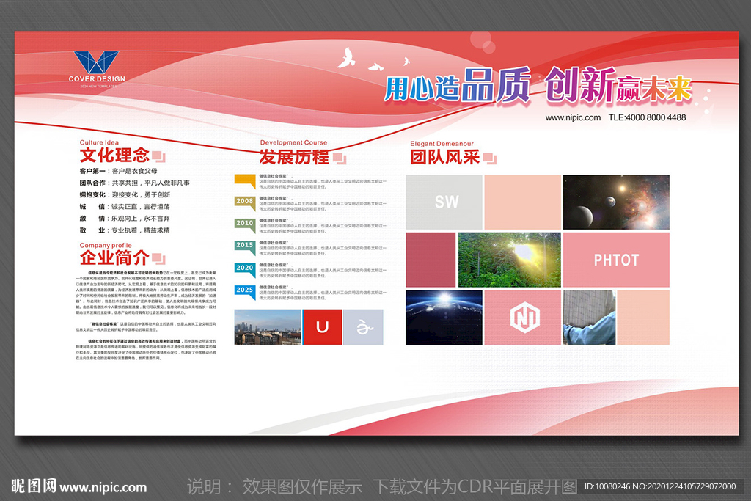Click the peach tile beside blue shirt photo

(x=643, y=318)
